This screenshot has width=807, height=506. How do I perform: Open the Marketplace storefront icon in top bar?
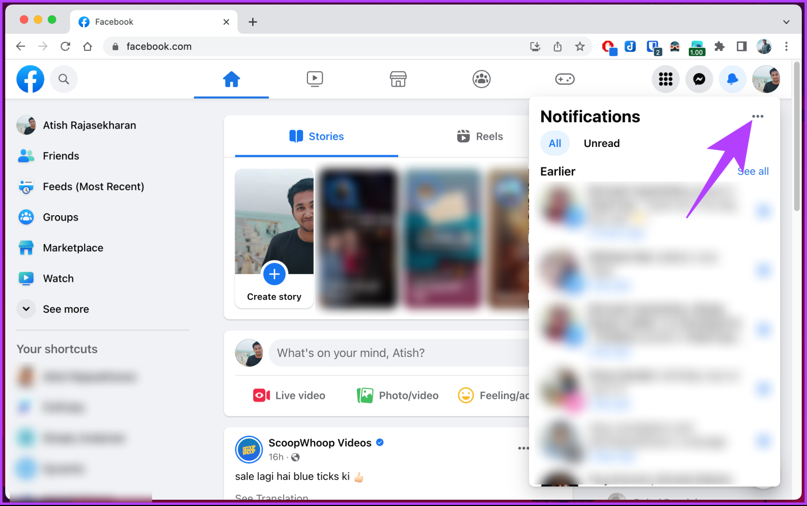(x=398, y=79)
